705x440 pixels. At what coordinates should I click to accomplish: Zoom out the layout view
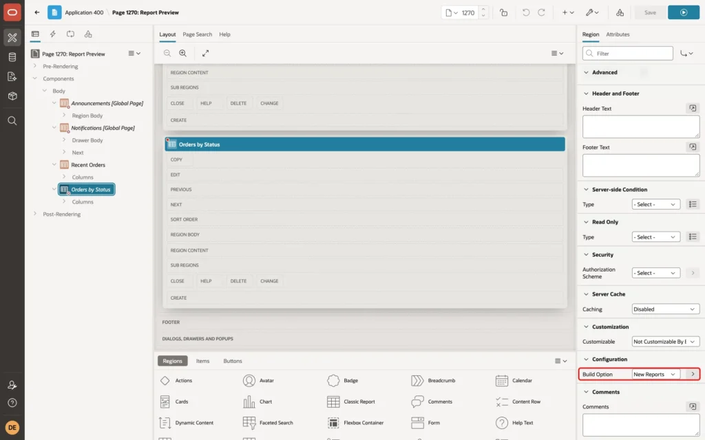(x=167, y=53)
